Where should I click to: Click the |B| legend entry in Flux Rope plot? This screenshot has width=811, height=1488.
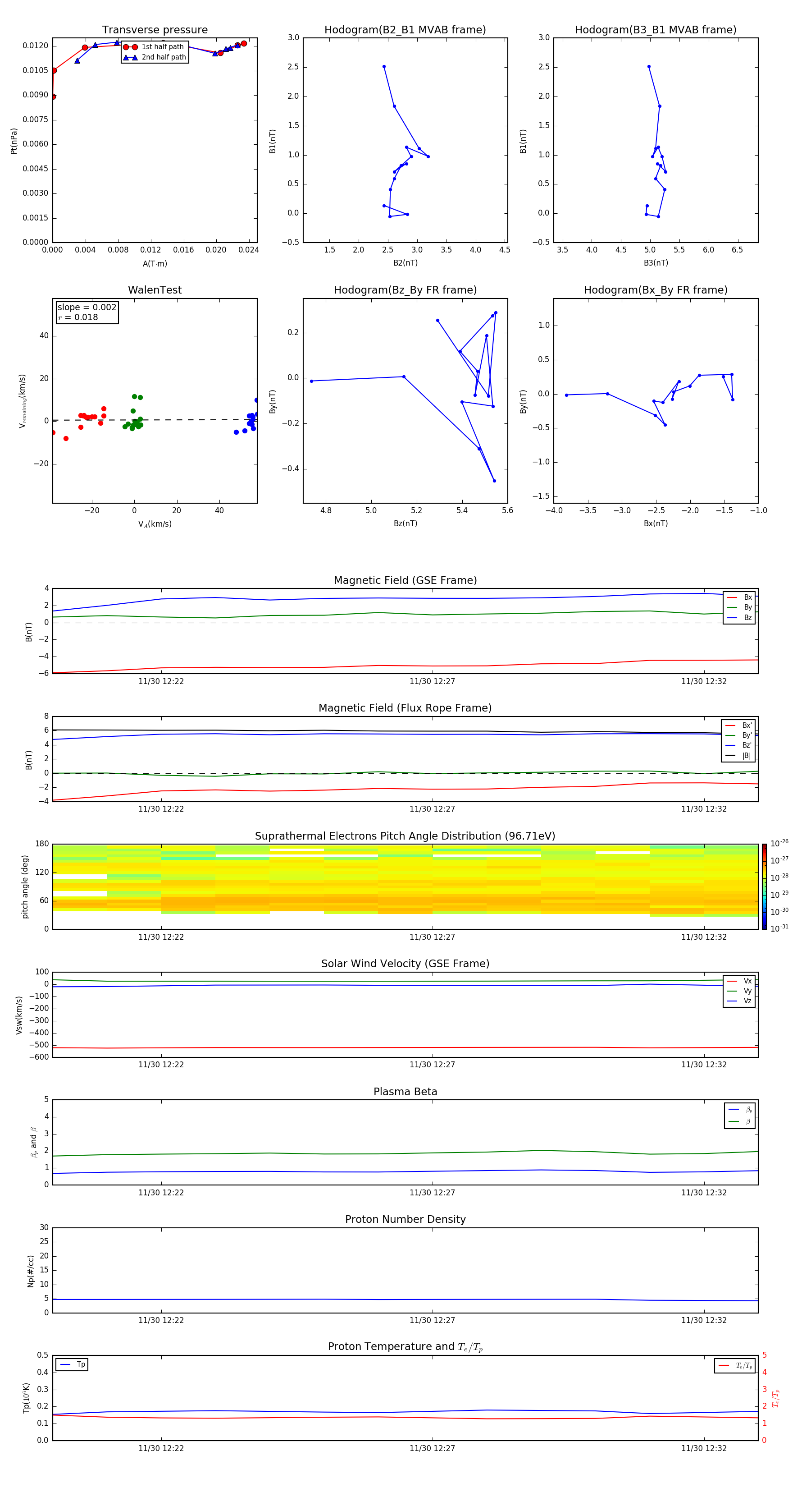coord(738,756)
